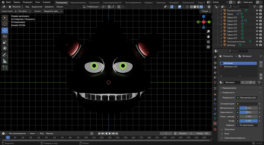
Task: Switch to Скульптинг workspace tab
Action: click(94, 3)
